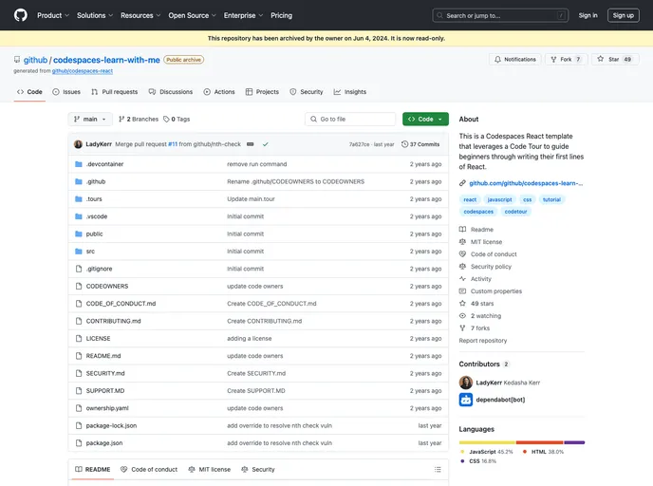Open Custom properties link

495,291
